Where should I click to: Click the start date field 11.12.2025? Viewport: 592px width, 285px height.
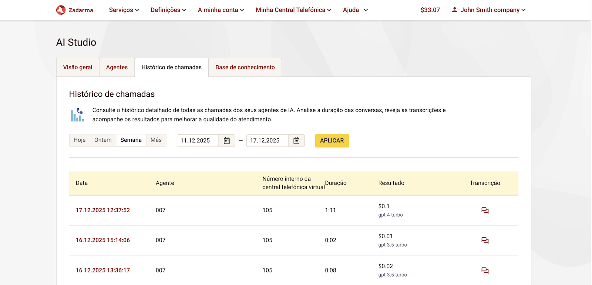[x=197, y=141]
